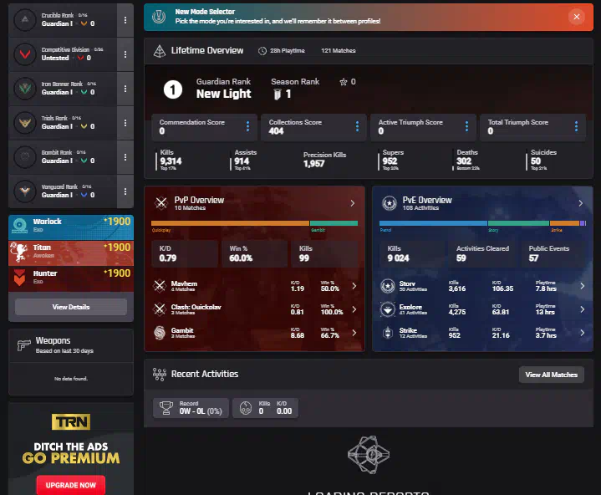Open Vanguard Rank options menu
The width and height of the screenshot is (601, 495).
click(125, 191)
